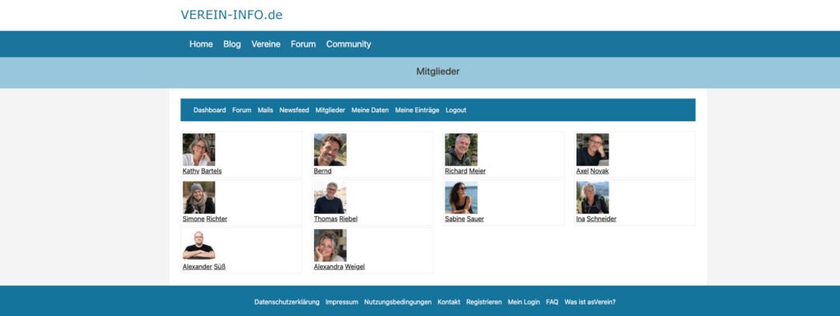840x316 pixels.
Task: Open Sabine Sauer profile photo
Action: coord(461,197)
